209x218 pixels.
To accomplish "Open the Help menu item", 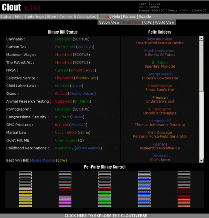I will click(116, 17).
